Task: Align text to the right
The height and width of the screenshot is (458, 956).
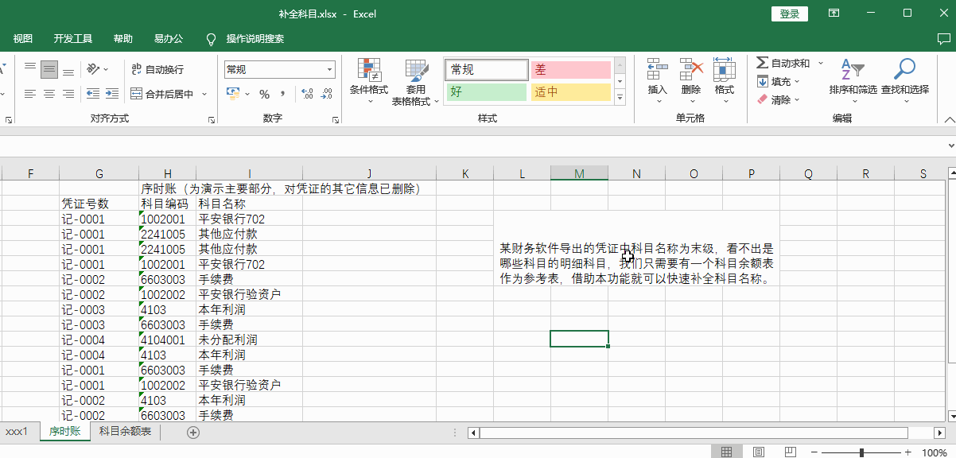Action: click(x=68, y=94)
